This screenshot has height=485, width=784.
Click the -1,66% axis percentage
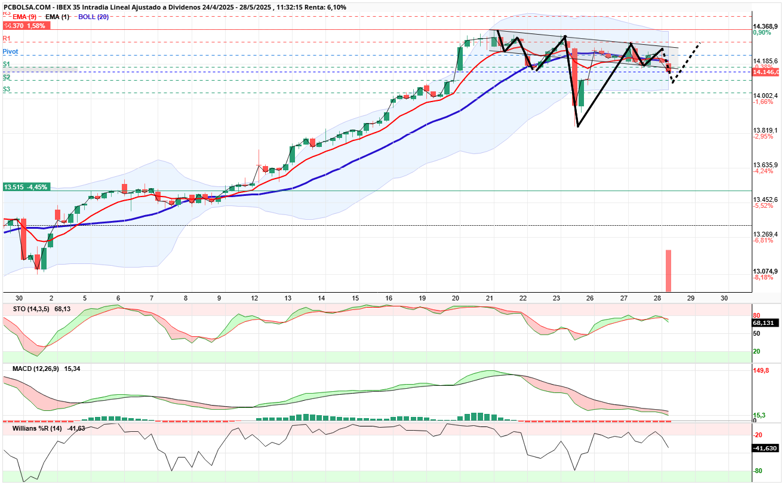coord(763,102)
